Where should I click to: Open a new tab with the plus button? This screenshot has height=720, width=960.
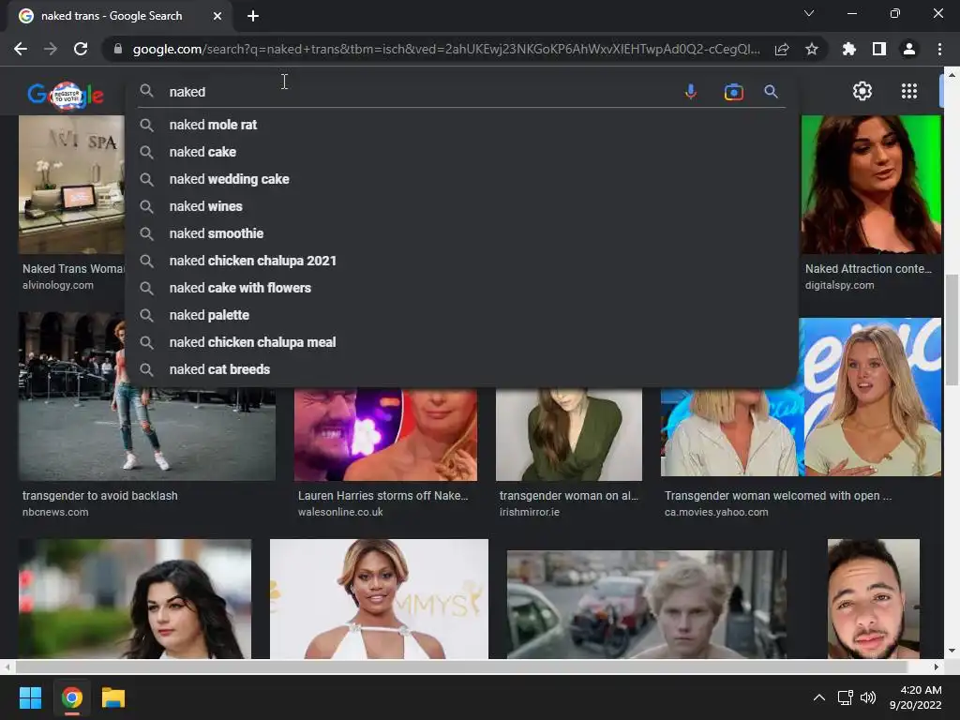coord(253,16)
